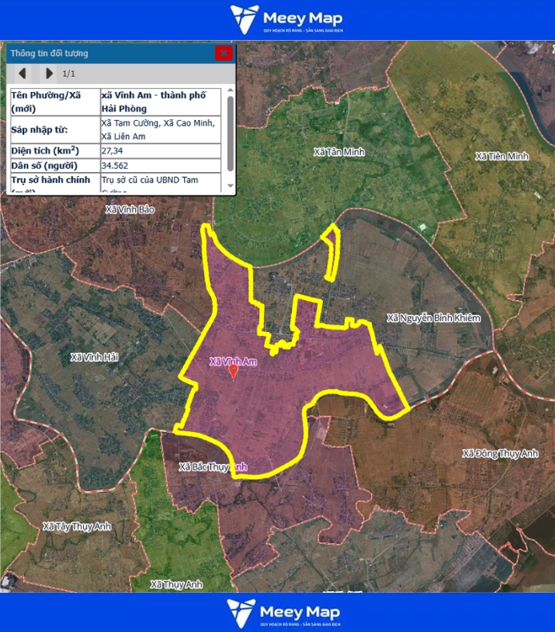The width and height of the screenshot is (555, 632).
Task: Click the Xã Vĩnh Bảo map label
Action: click(x=130, y=210)
